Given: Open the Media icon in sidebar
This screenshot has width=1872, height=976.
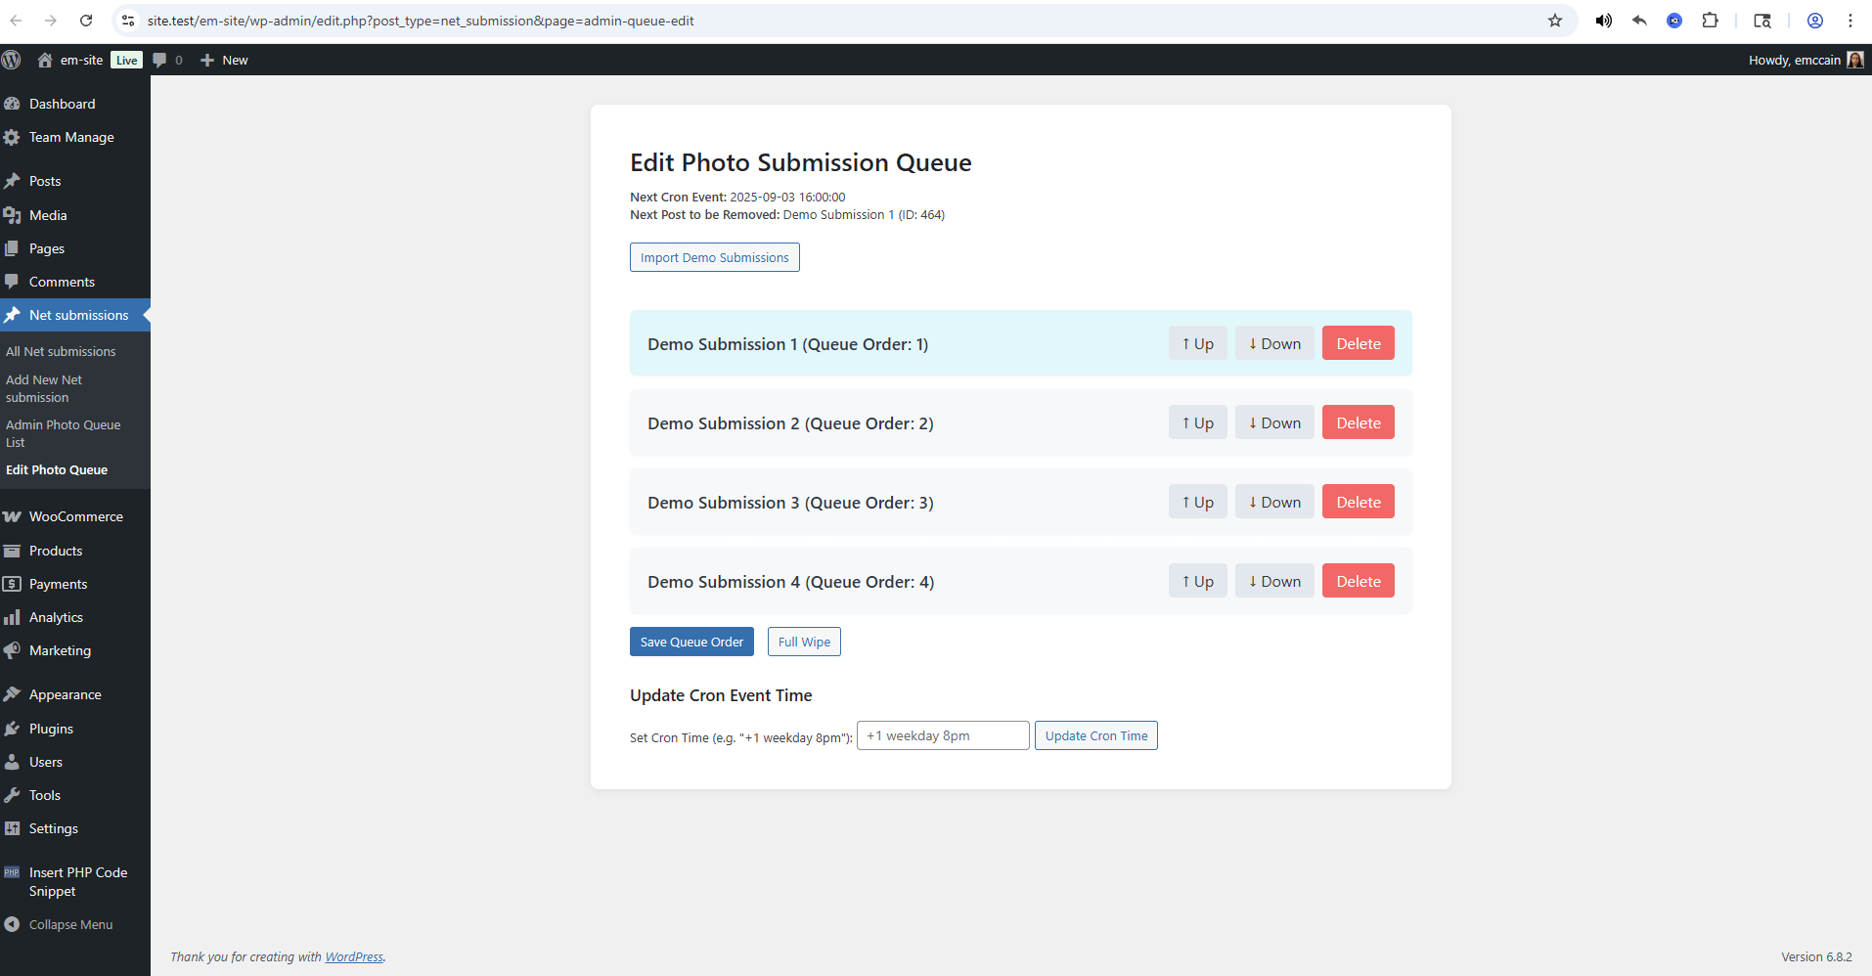Looking at the screenshot, I should 12,215.
